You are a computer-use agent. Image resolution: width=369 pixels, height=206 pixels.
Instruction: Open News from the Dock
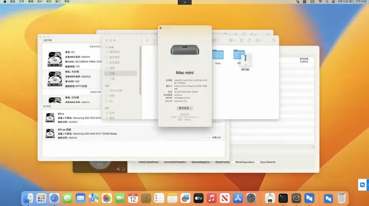224,198
